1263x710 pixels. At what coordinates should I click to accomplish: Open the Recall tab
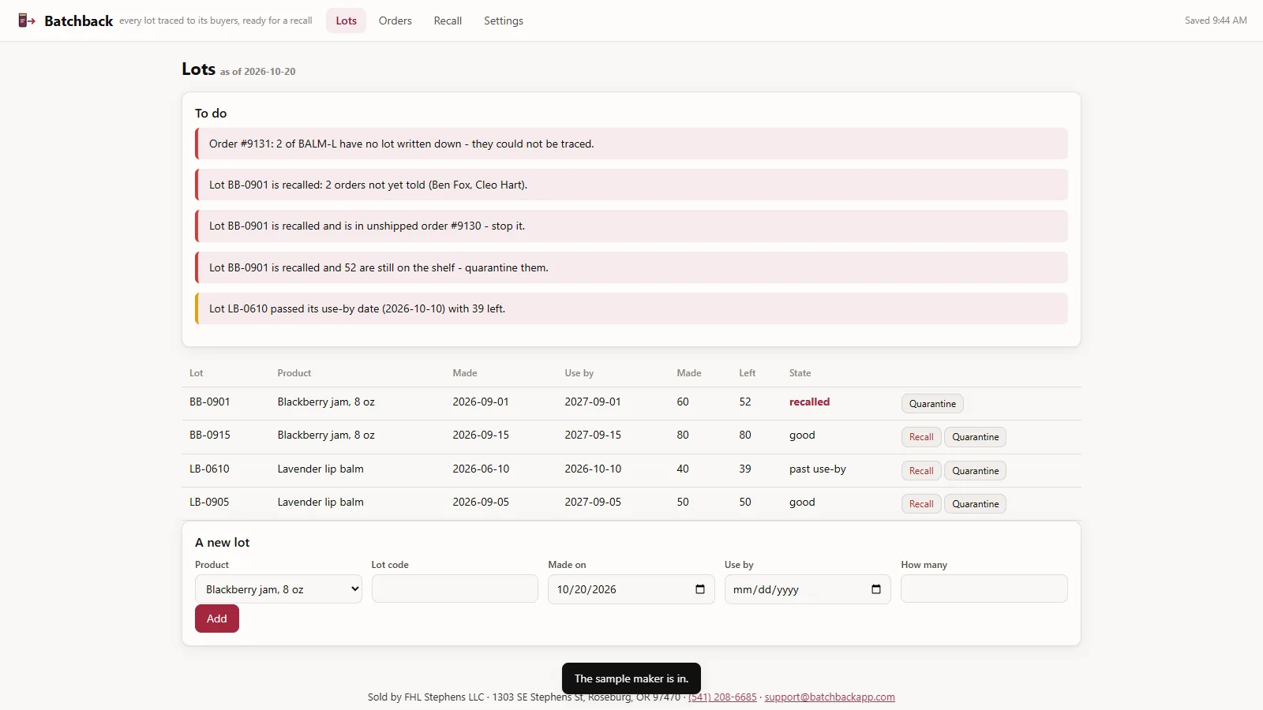point(448,21)
